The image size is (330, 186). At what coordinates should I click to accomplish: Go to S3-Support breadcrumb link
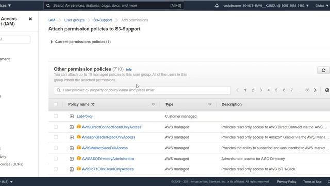[103, 20]
